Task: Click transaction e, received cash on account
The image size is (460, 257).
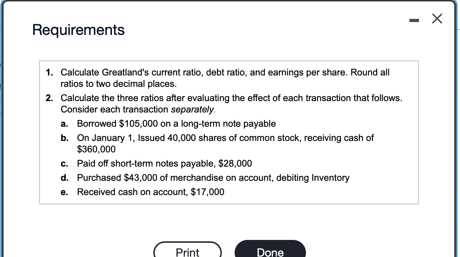Action: click(150, 192)
